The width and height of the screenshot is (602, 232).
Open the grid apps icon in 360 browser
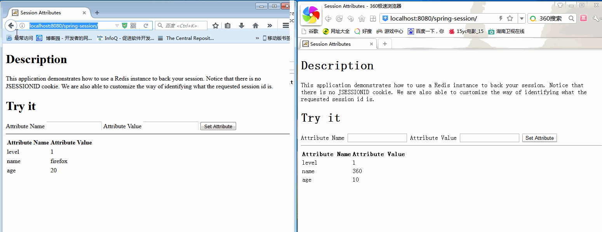pyautogui.click(x=373, y=19)
